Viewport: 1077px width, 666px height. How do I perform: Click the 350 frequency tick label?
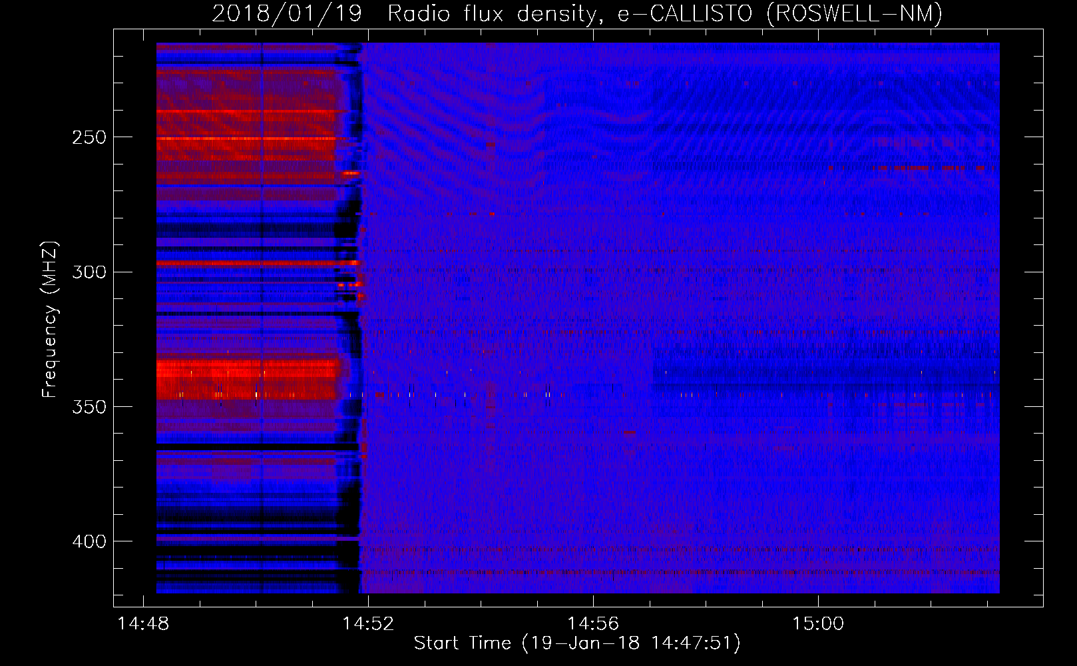tap(89, 407)
